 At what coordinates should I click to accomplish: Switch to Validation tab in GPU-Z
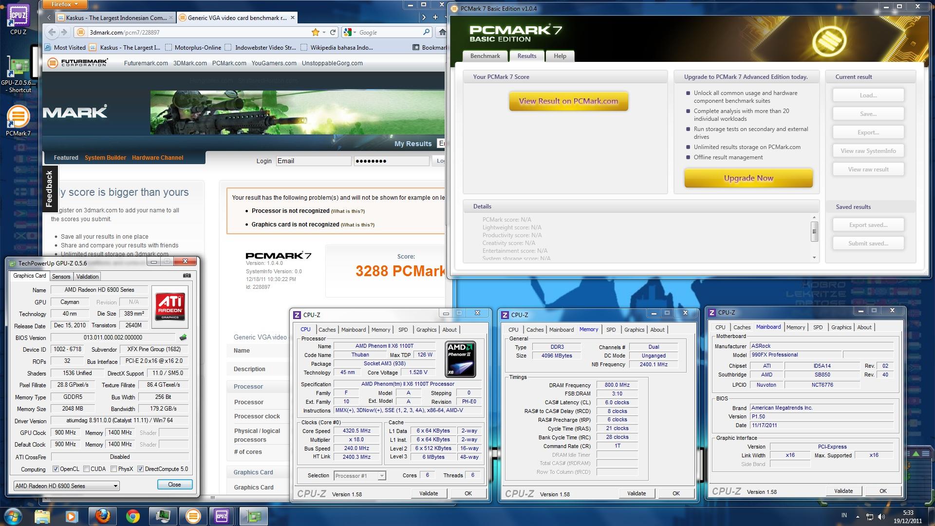click(87, 276)
